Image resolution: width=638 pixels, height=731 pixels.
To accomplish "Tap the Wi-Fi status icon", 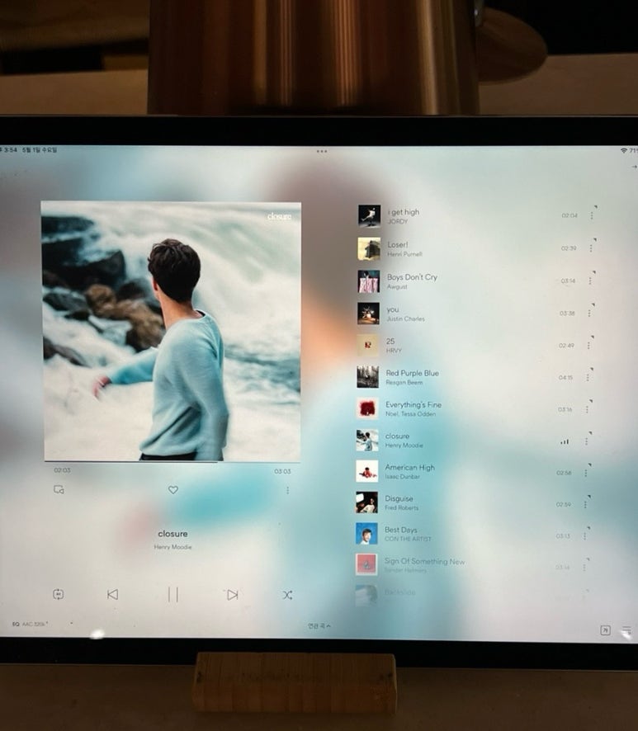I will [x=623, y=151].
